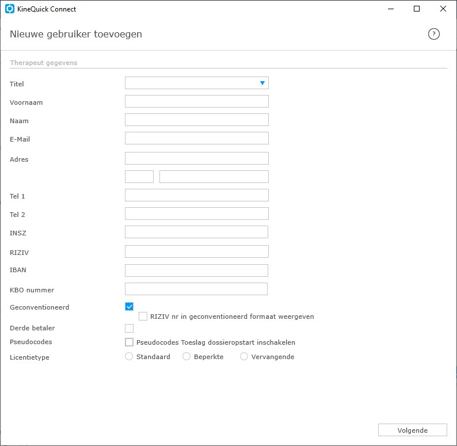457x446 pixels.
Task: Maximize the KineQuick Connect window
Action: click(x=417, y=9)
